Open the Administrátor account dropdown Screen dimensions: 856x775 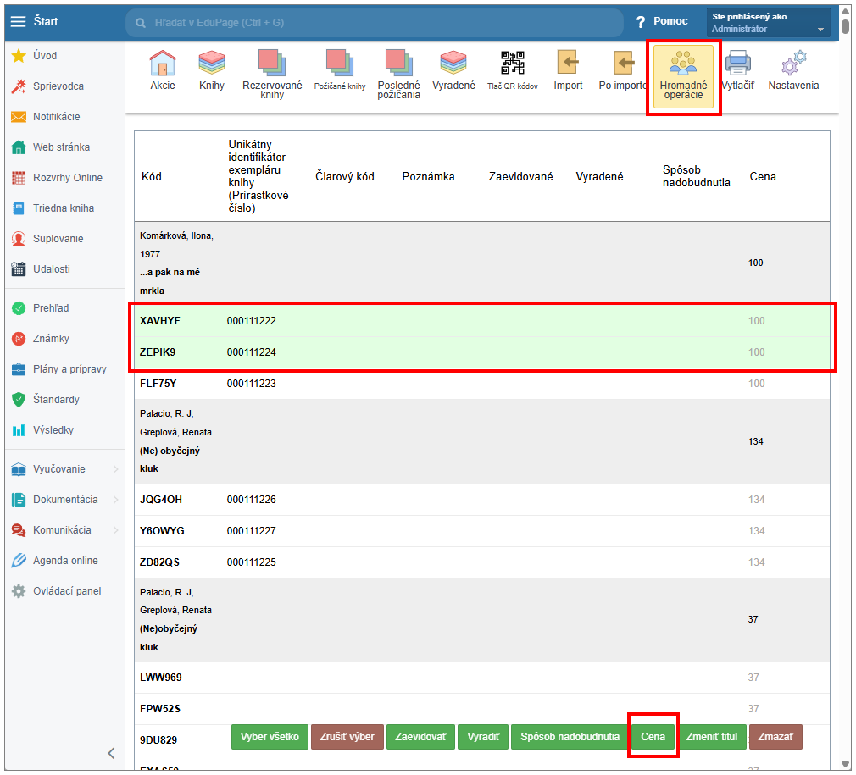pos(769,23)
